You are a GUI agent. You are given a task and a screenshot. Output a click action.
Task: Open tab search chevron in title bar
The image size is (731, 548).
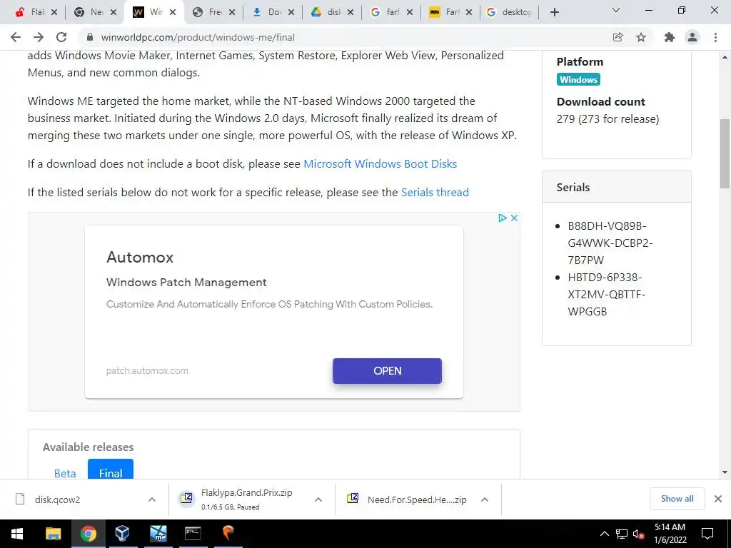(616, 10)
